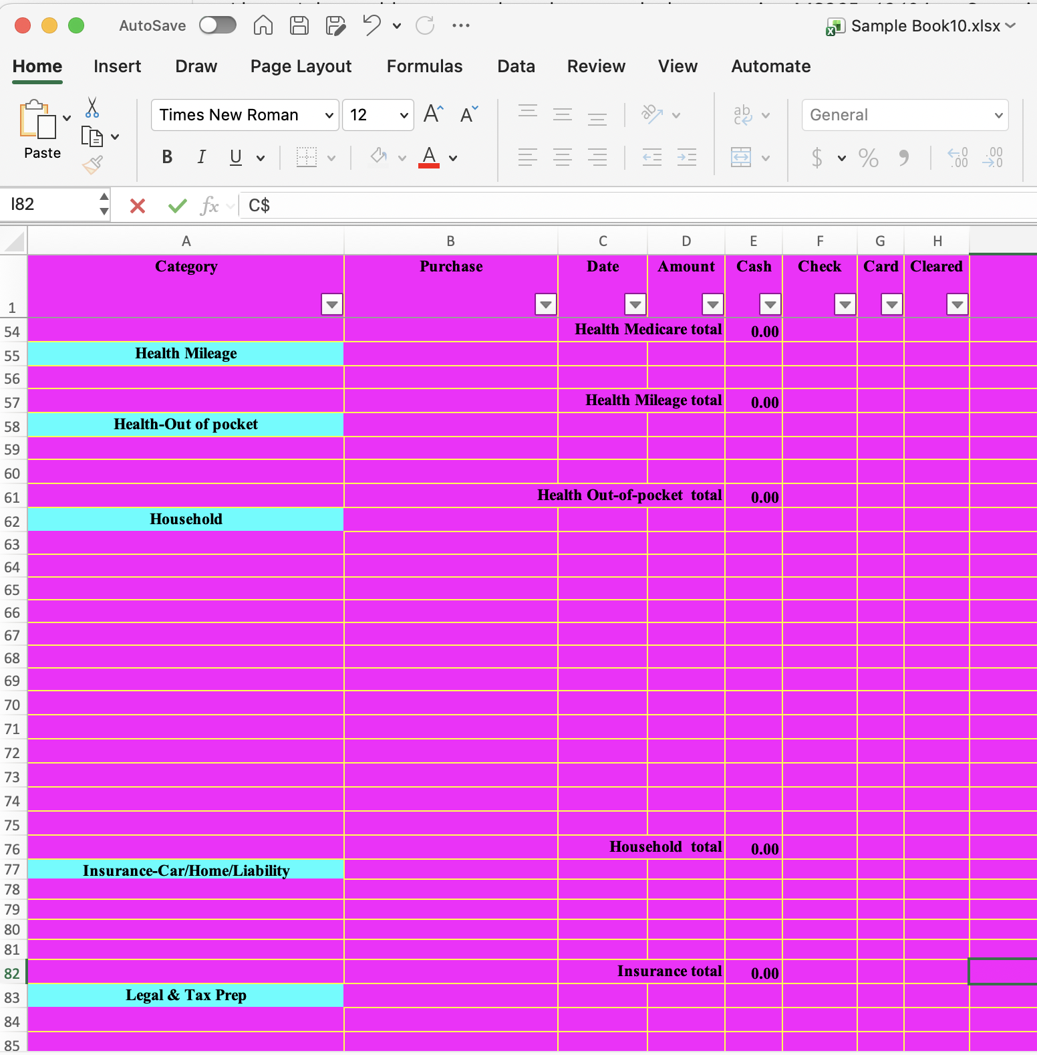Open the Formulas tab
1037x1055 pixels.
point(424,66)
